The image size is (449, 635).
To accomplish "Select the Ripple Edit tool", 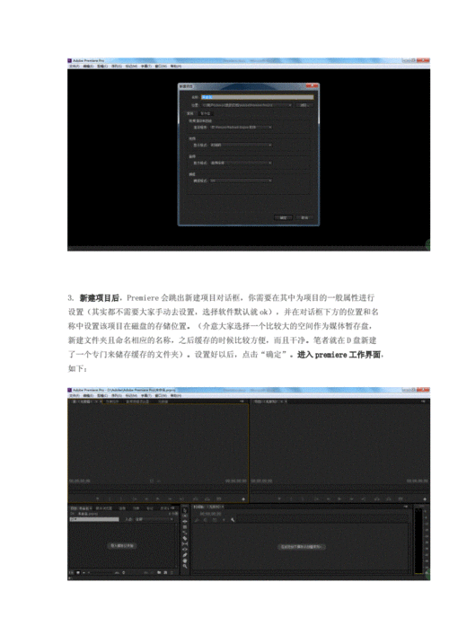I will point(185,521).
